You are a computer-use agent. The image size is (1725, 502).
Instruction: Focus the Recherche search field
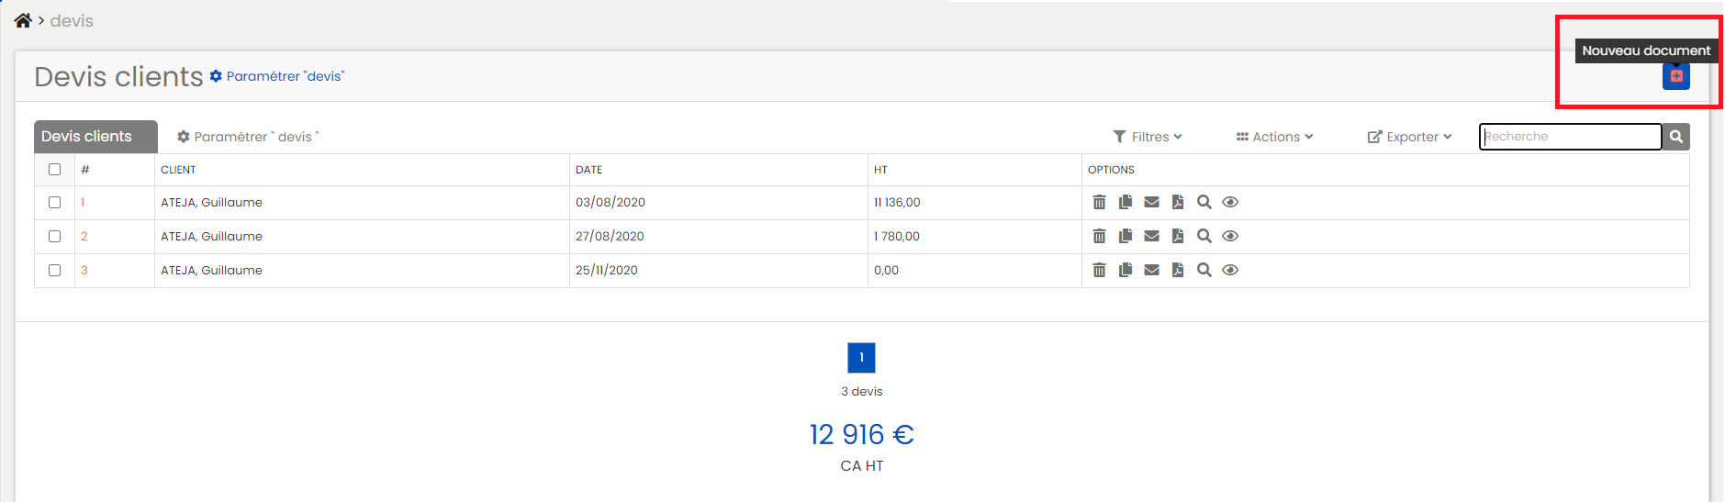click(1570, 137)
